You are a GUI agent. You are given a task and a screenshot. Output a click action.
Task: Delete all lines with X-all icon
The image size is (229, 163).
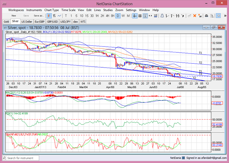point(200,16)
